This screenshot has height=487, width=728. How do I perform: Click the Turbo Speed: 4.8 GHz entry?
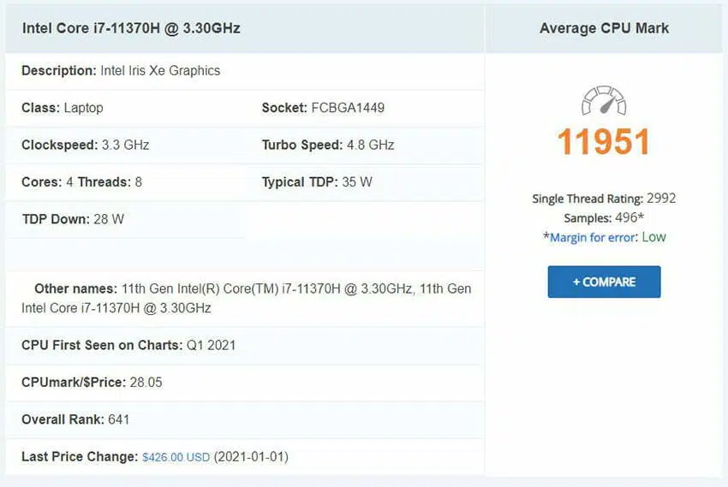pos(328,145)
